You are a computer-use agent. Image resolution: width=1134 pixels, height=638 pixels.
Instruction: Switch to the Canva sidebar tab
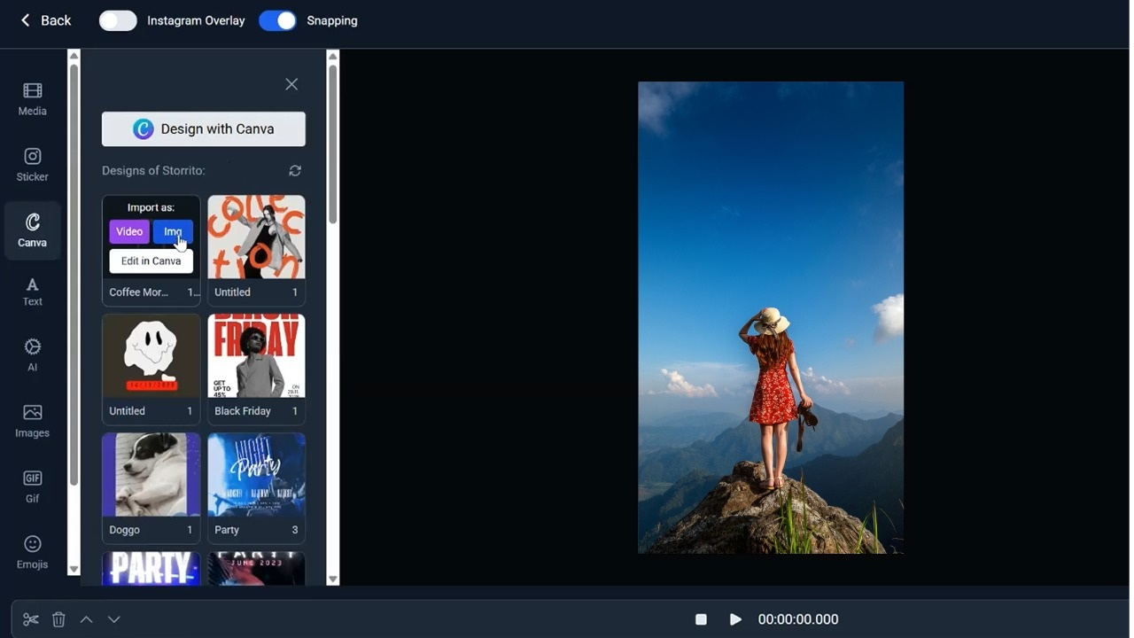tap(33, 230)
